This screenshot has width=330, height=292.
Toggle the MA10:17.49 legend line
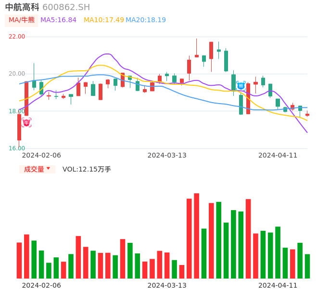tap(104, 20)
